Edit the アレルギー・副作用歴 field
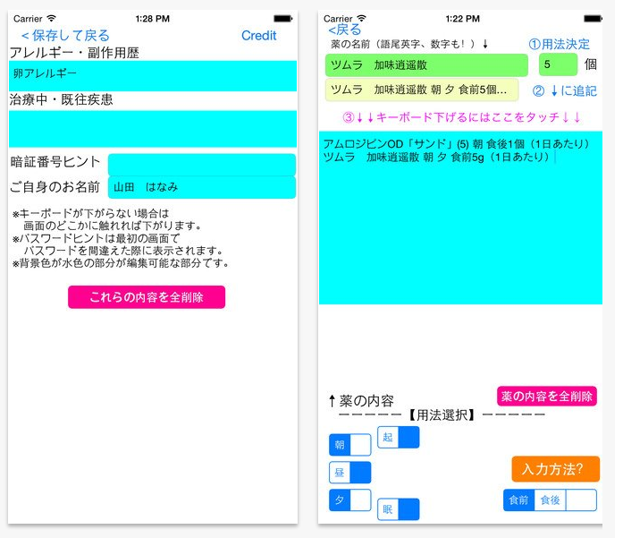 (x=153, y=76)
